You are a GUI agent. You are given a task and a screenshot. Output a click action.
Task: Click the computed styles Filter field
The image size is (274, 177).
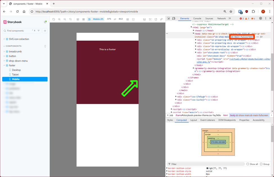[x=206, y=164]
